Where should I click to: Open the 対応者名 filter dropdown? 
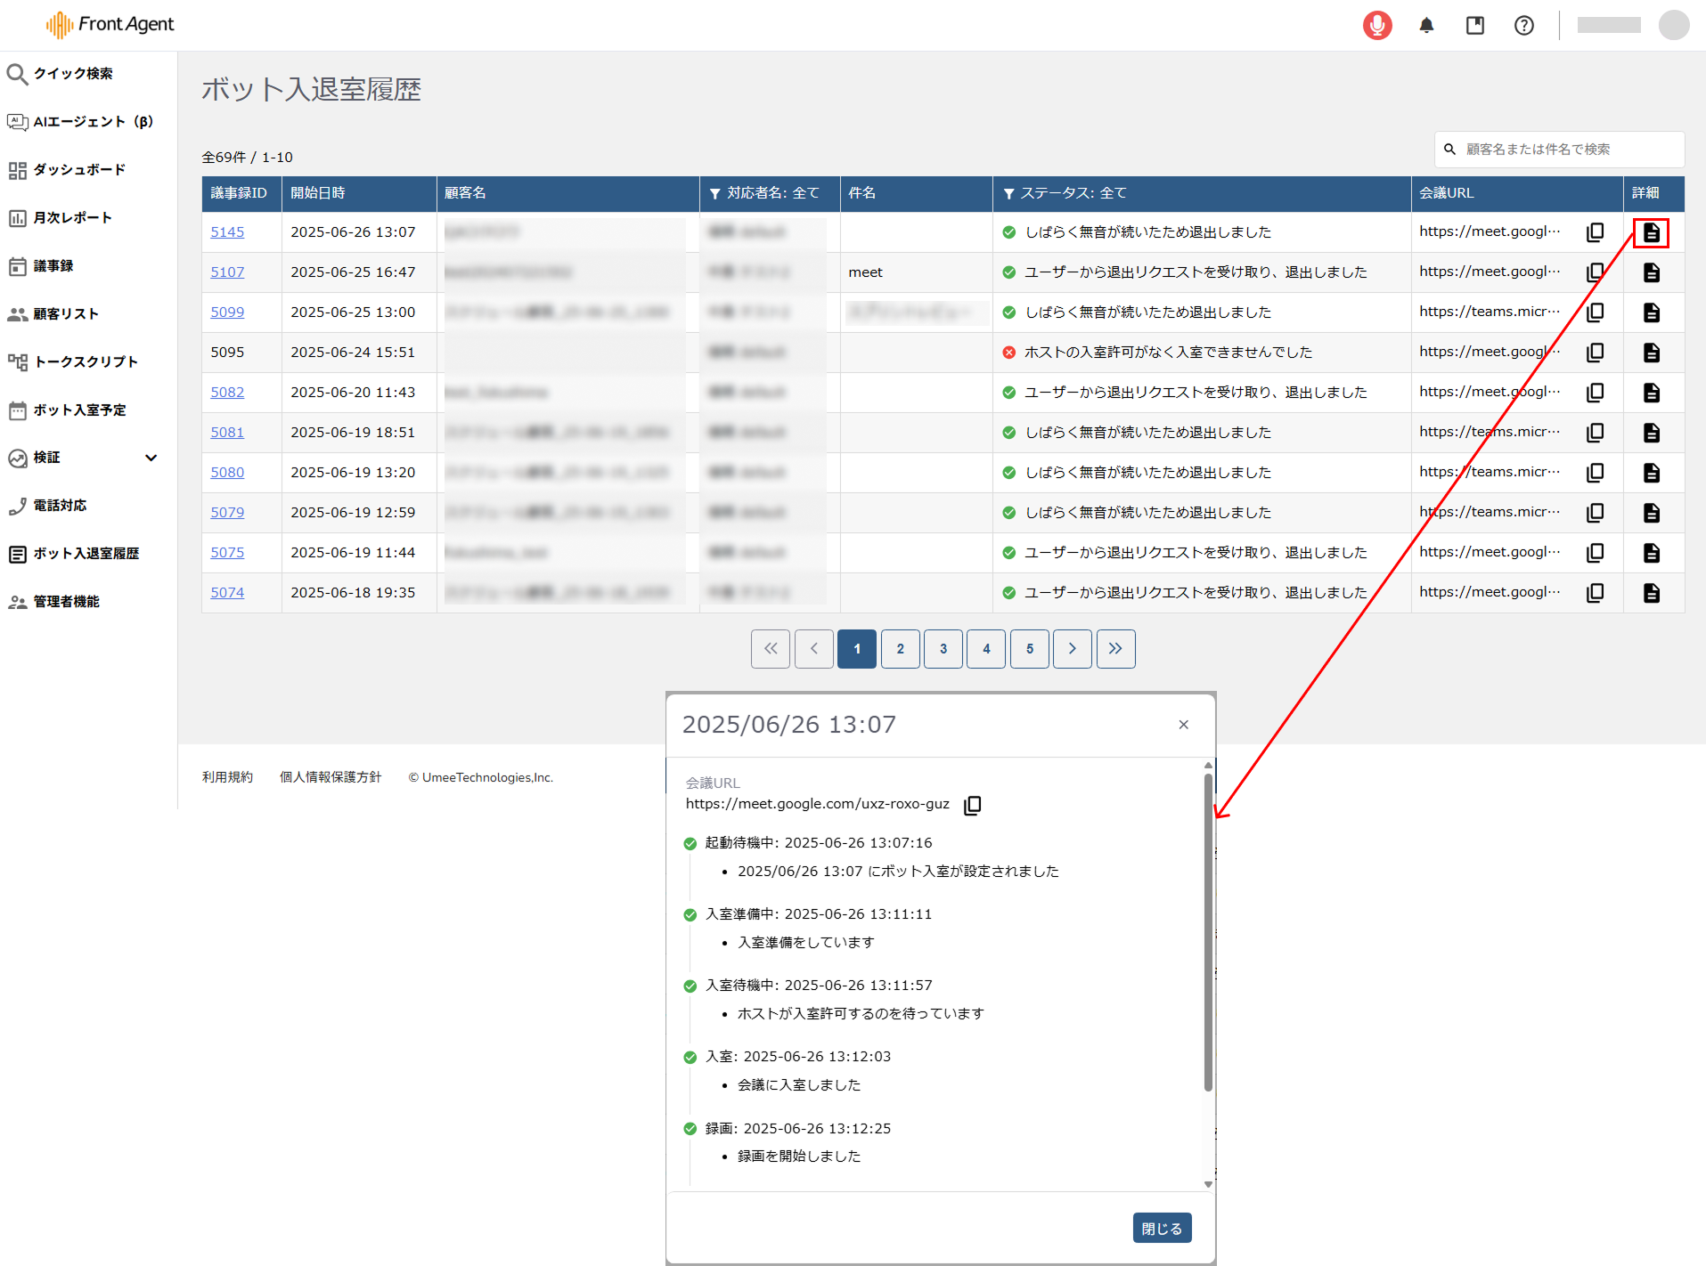coord(764,193)
